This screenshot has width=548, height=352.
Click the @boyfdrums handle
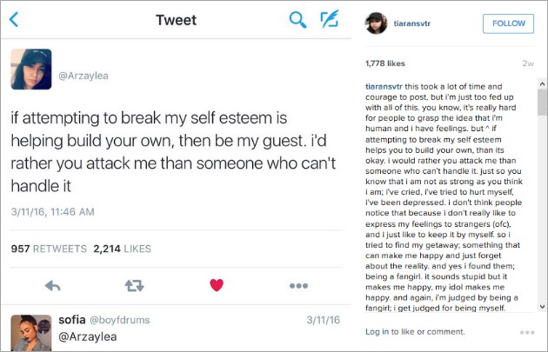click(119, 320)
